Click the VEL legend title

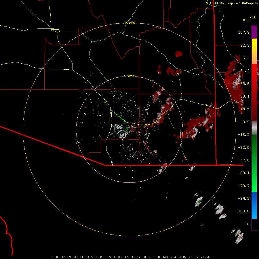pyautogui.click(x=253, y=17)
